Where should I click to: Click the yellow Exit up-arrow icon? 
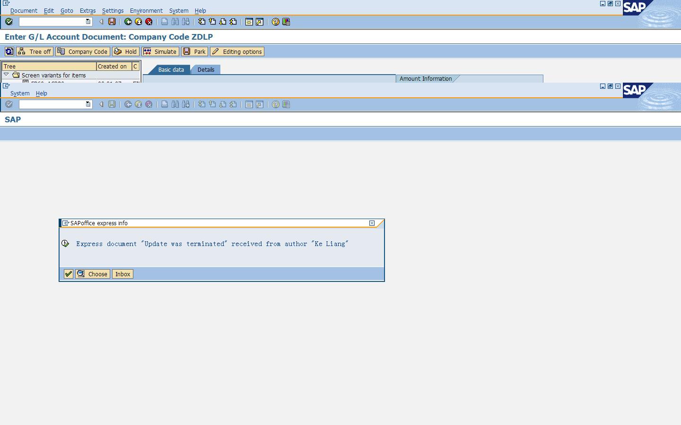coord(139,22)
